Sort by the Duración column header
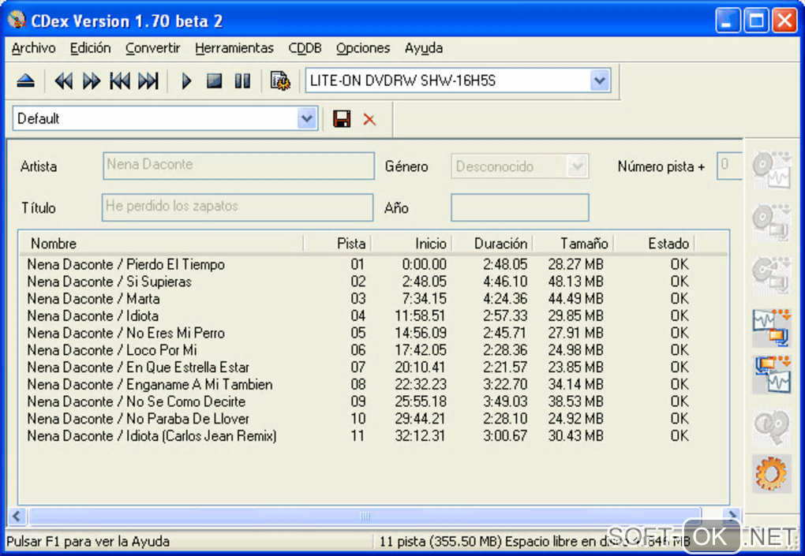This screenshot has height=556, width=805. click(x=492, y=243)
